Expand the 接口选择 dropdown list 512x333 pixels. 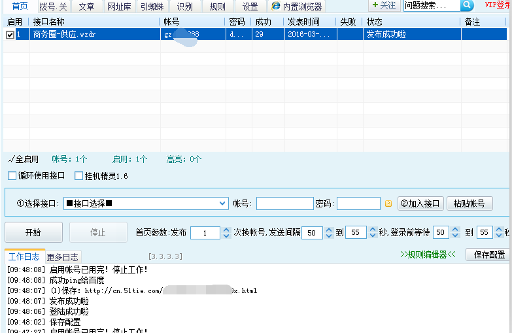point(222,203)
